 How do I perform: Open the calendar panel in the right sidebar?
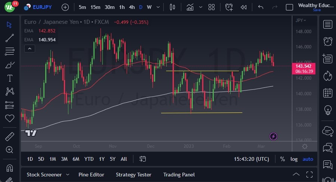tap(328, 93)
